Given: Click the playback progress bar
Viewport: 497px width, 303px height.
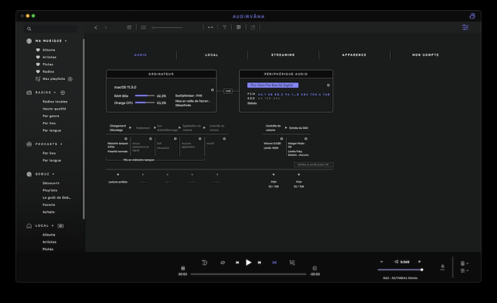Looking at the screenshot, I should pyautogui.click(x=248, y=274).
